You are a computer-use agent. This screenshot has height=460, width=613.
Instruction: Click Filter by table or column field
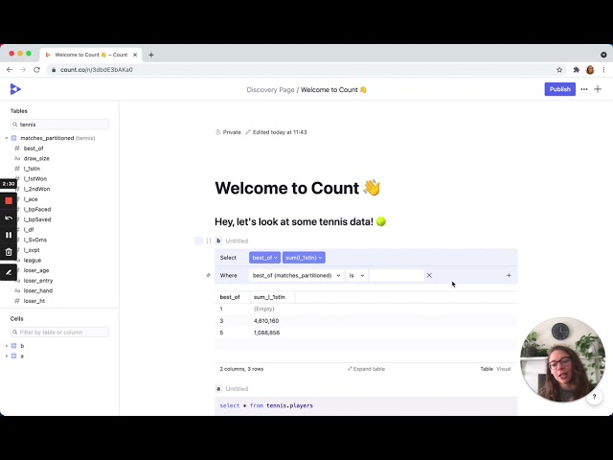point(59,333)
